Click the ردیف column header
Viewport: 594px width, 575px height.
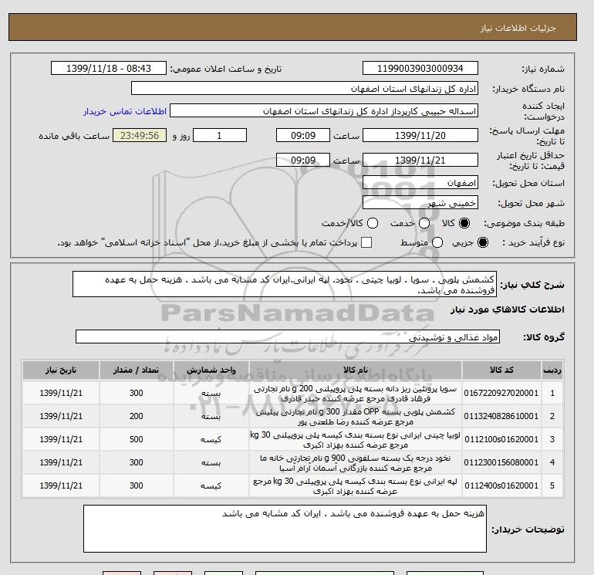(552, 370)
